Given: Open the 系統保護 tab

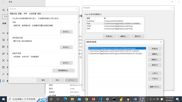Looking at the screenshot, I should click(33, 14).
